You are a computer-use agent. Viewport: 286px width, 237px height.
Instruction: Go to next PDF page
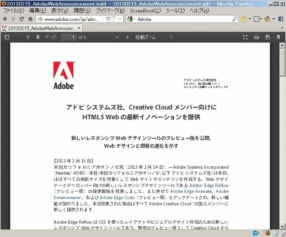click(x=38, y=37)
